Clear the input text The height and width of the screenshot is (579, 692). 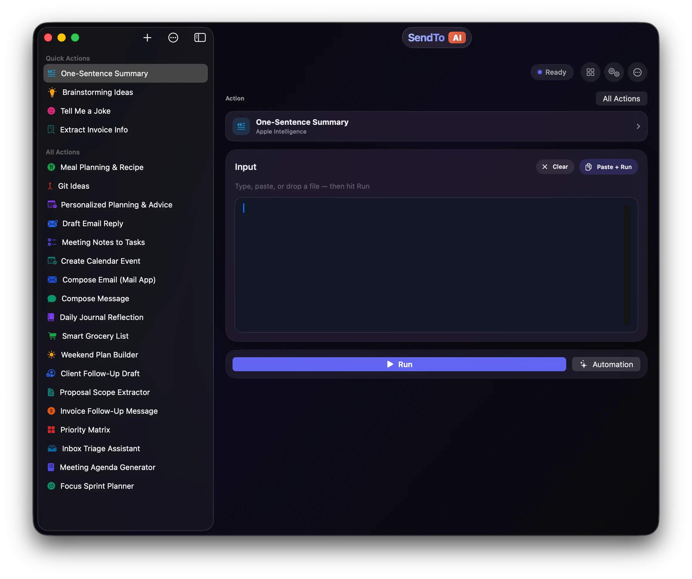[x=555, y=167]
